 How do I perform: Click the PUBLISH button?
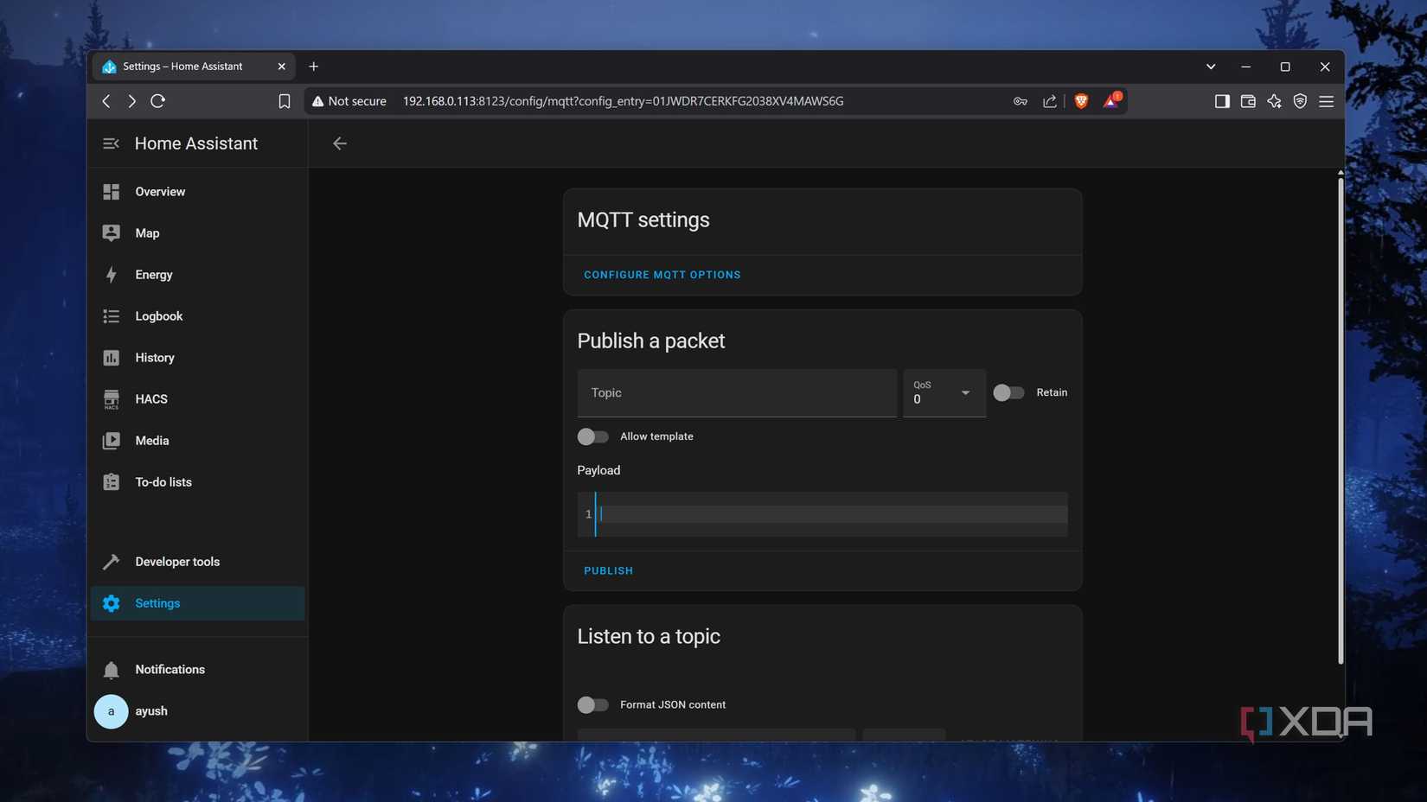609,571
